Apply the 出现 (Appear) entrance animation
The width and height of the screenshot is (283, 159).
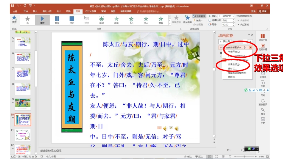pos(101,20)
